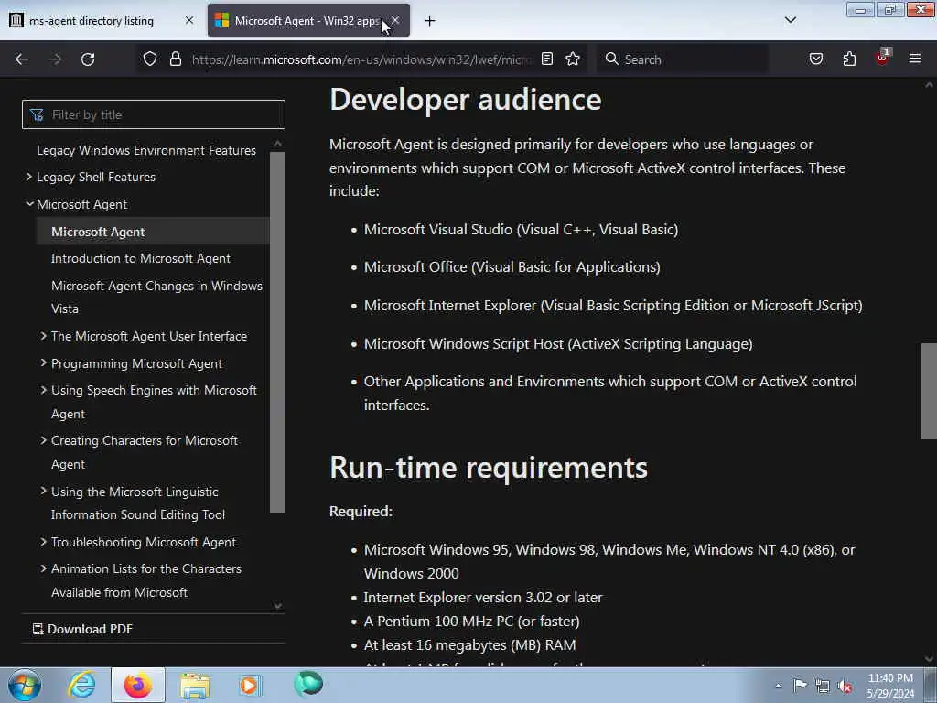Click the page vertical scrollbar thumb
The height and width of the screenshot is (703, 937).
(x=929, y=391)
